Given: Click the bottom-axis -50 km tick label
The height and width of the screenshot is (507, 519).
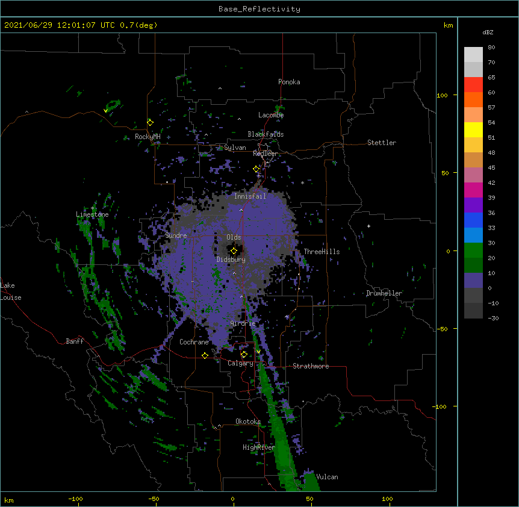Looking at the screenshot, I should [154, 499].
